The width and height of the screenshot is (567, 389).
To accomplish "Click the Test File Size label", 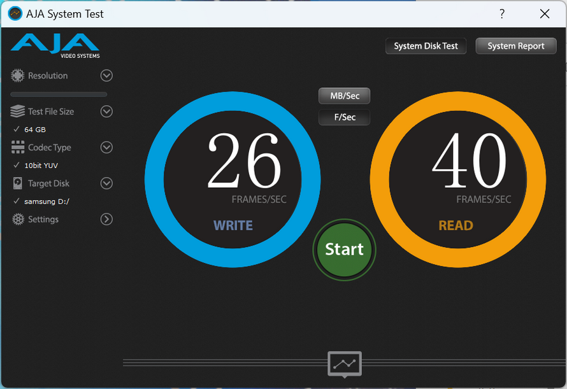I will tap(51, 111).
